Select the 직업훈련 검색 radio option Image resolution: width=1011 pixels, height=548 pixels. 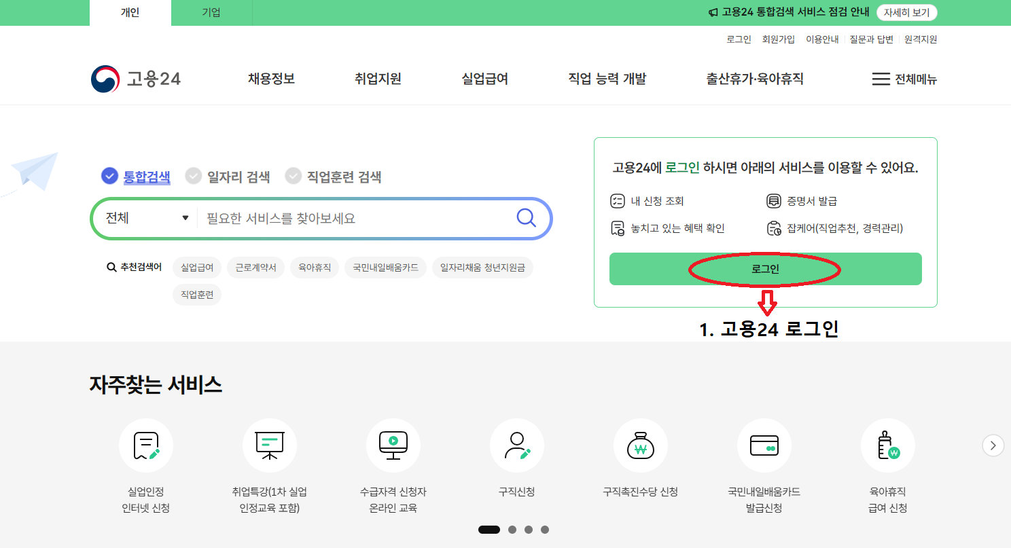[x=294, y=177]
